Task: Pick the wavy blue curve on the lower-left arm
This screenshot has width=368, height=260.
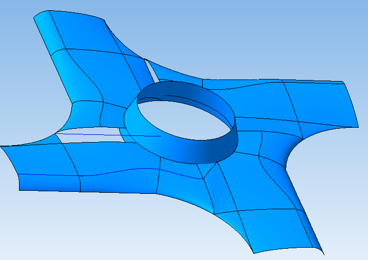Action: pyautogui.click(x=110, y=173)
